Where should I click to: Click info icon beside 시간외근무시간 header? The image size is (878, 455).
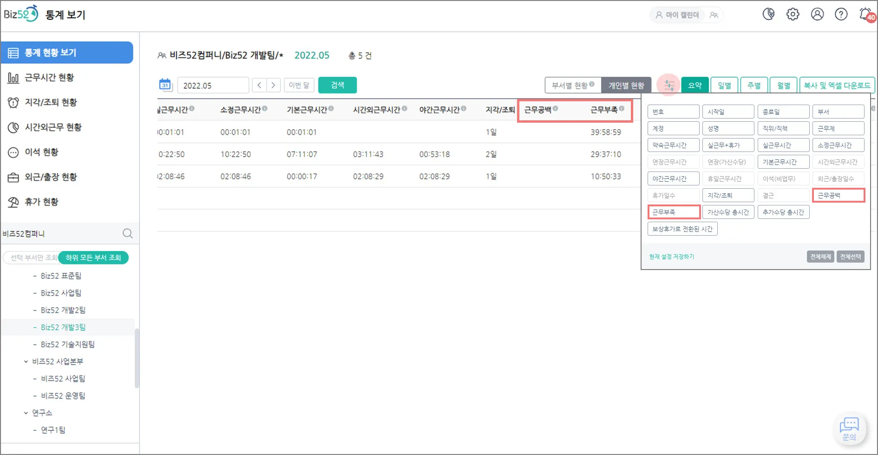tap(405, 109)
